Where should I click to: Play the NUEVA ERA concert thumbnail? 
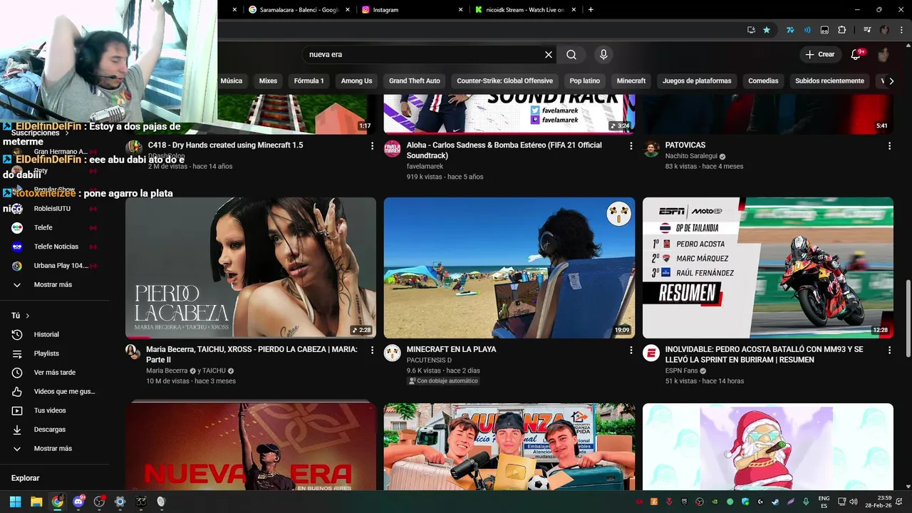pyautogui.click(x=251, y=447)
